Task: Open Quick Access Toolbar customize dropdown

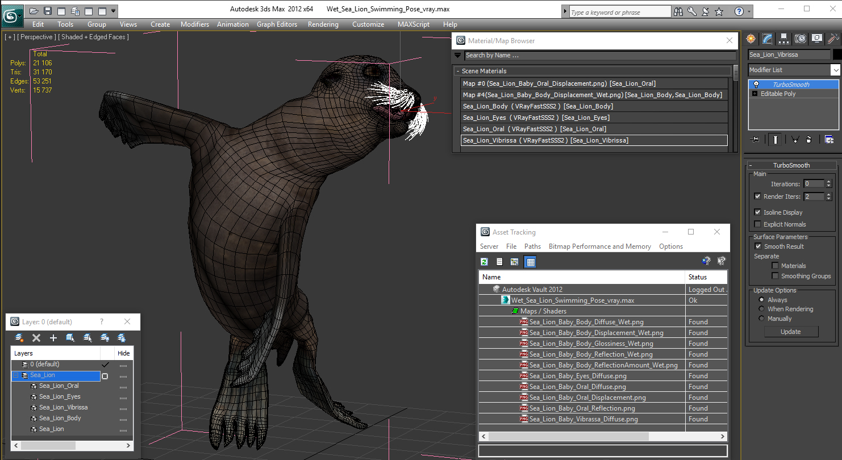Action: pos(114,11)
